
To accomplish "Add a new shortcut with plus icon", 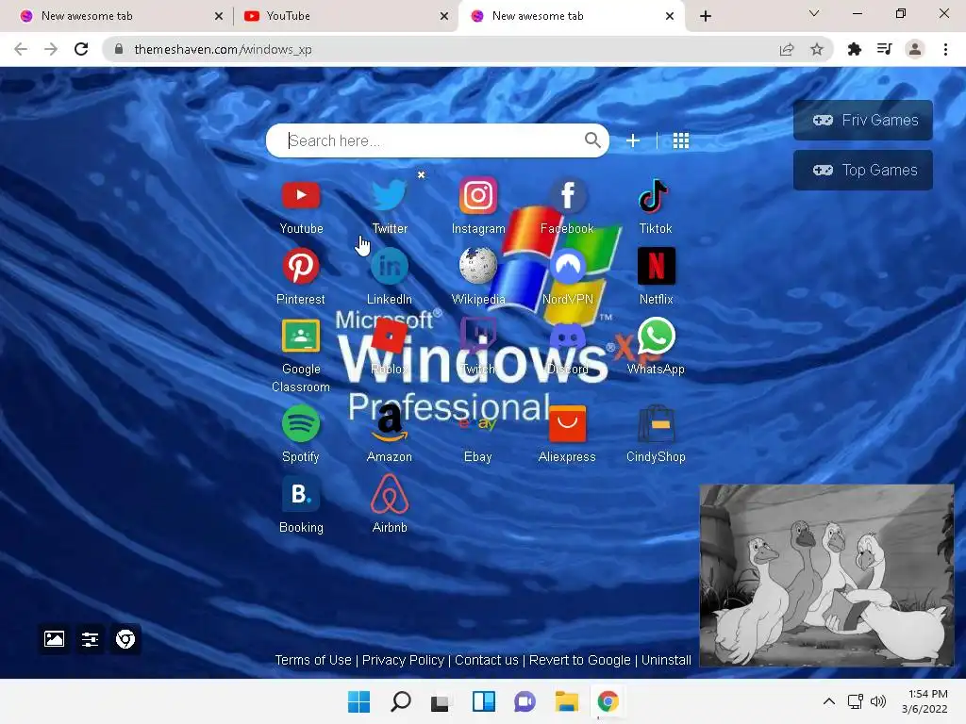I will (633, 141).
